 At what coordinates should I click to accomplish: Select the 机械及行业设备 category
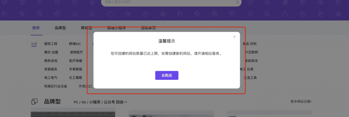tap(56, 86)
